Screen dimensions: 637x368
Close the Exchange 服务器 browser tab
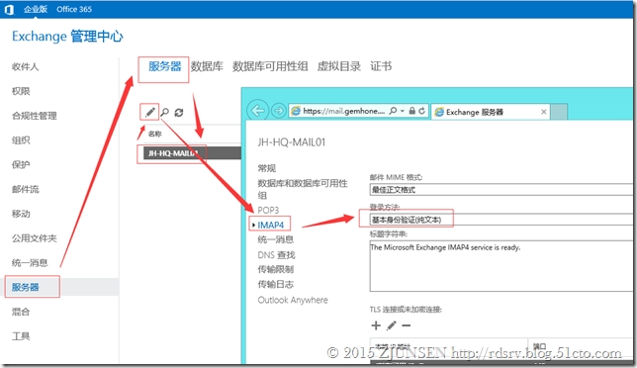[x=544, y=112]
